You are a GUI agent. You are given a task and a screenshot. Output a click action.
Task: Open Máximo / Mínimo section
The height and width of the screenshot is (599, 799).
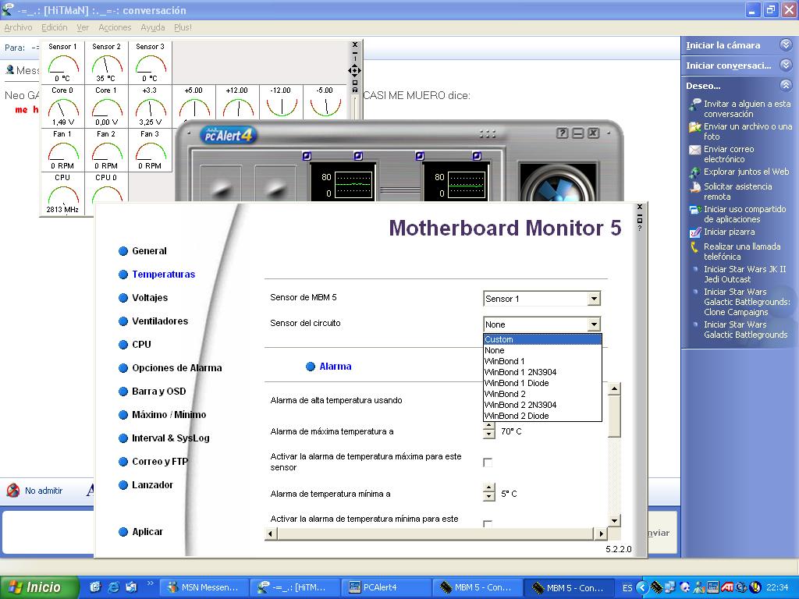click(162, 415)
